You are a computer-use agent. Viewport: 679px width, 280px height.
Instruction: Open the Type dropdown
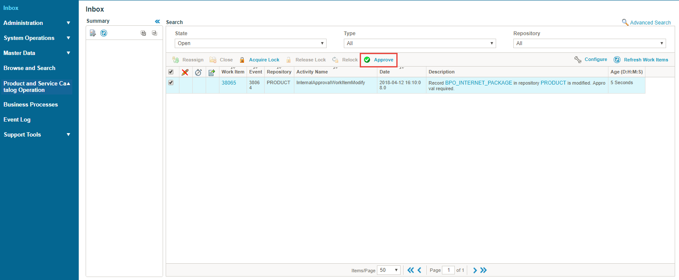(420, 43)
